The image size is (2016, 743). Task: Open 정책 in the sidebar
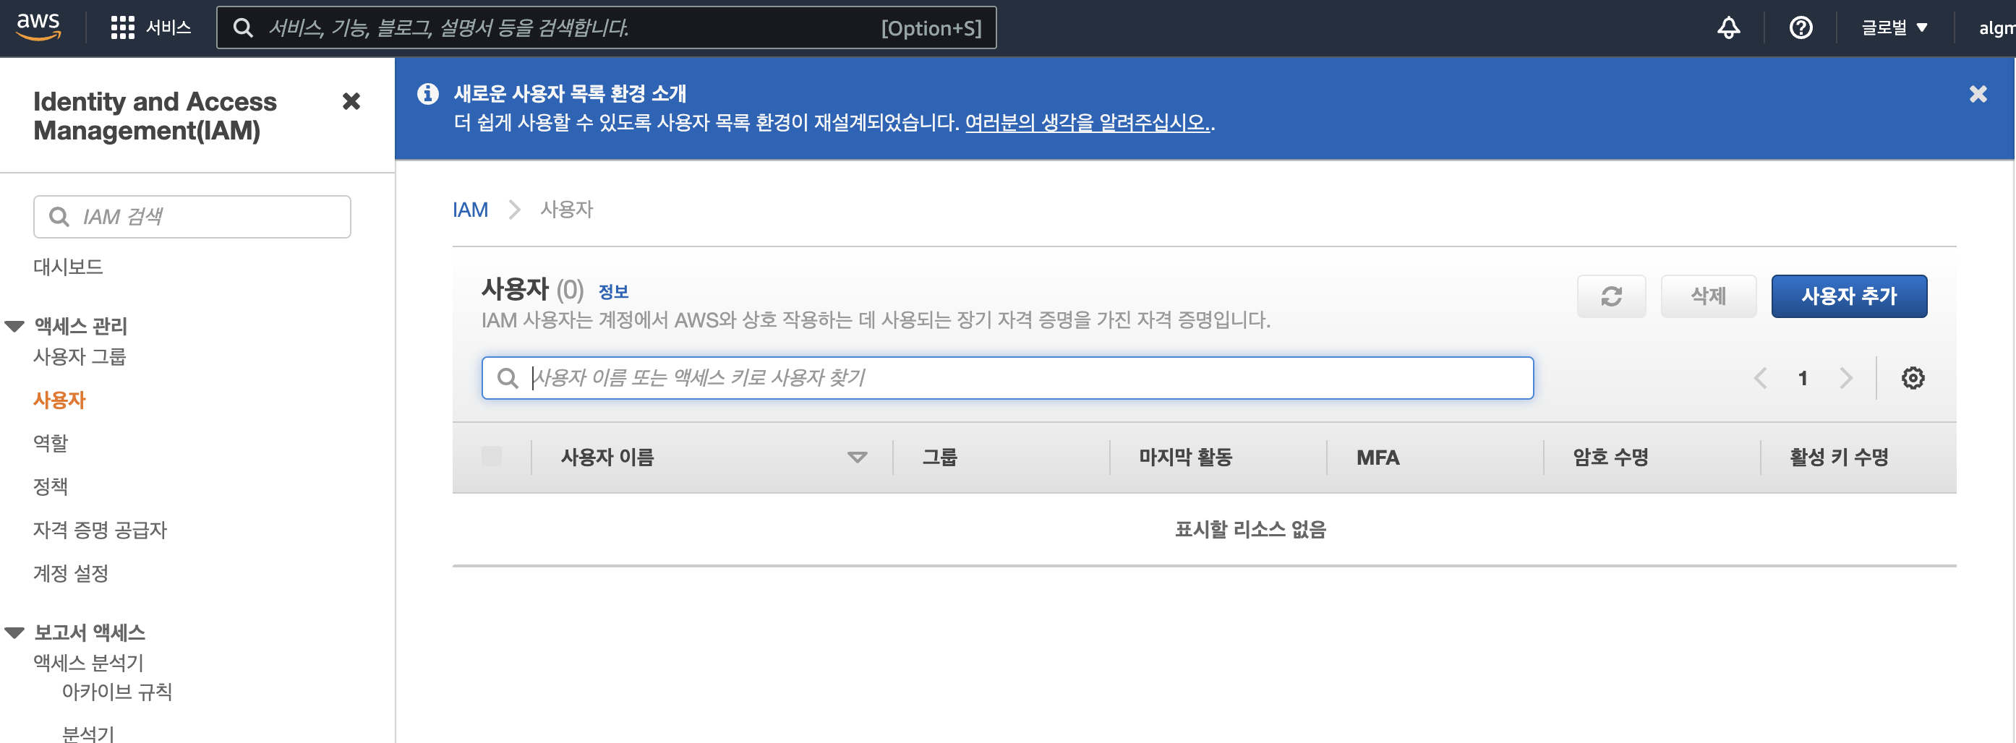tap(50, 486)
